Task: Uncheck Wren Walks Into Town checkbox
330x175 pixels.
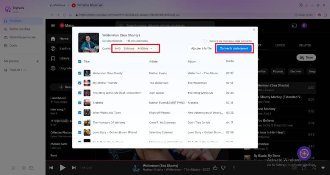Action: (80, 113)
